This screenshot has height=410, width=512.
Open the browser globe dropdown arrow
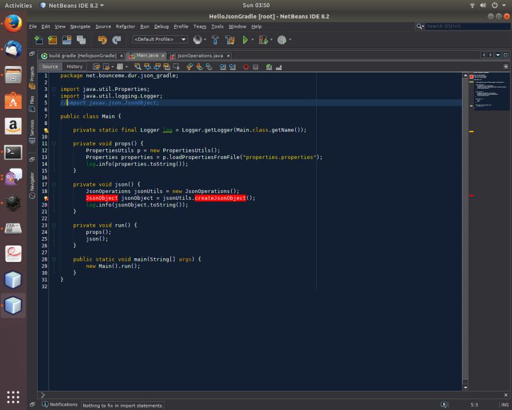click(205, 40)
